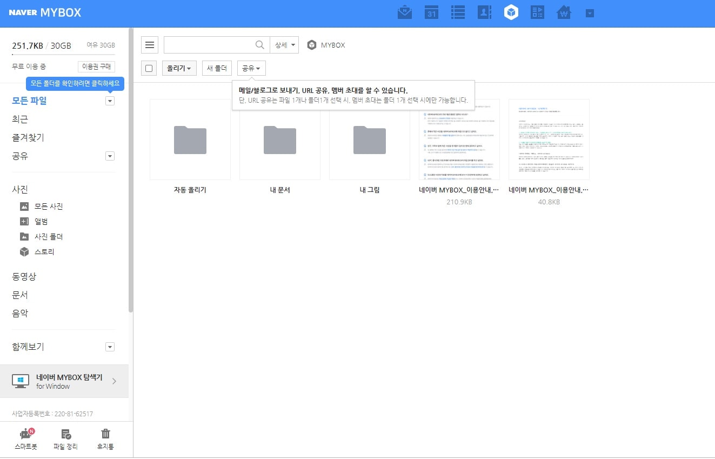Expand the more services dropdown in the header
The image size is (715, 459).
tap(590, 13)
